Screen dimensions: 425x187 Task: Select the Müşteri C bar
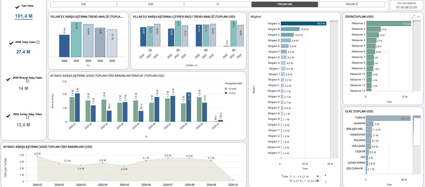287,35
